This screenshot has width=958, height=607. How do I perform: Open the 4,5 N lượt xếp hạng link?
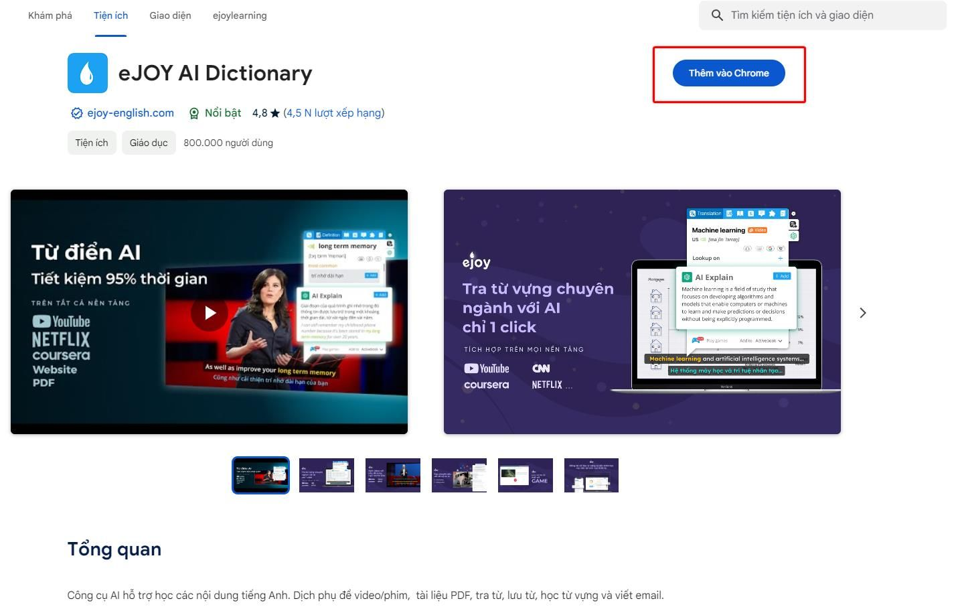pyautogui.click(x=334, y=113)
